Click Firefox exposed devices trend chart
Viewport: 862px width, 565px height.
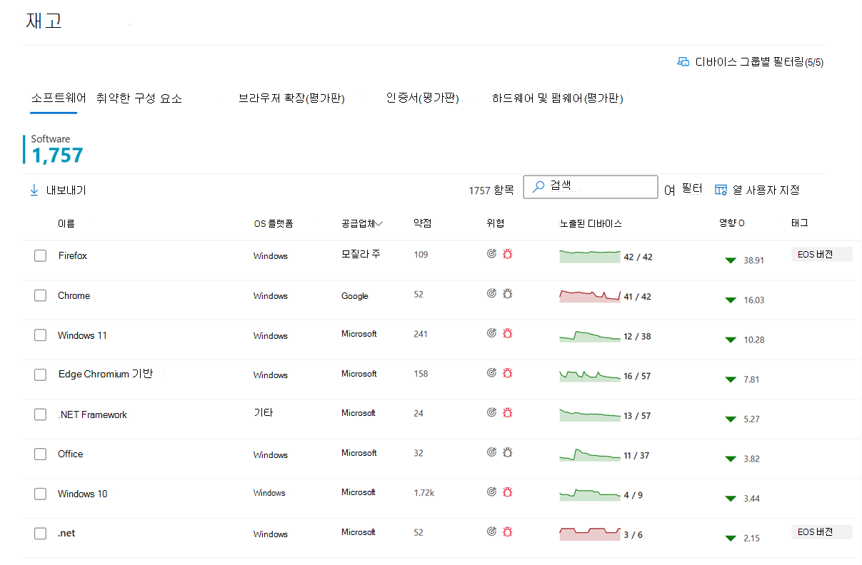tap(590, 256)
